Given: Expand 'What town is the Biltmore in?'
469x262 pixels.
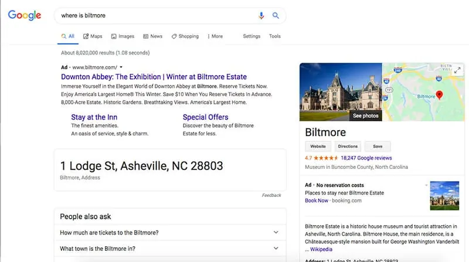Looking at the screenshot, I should coord(170,249).
